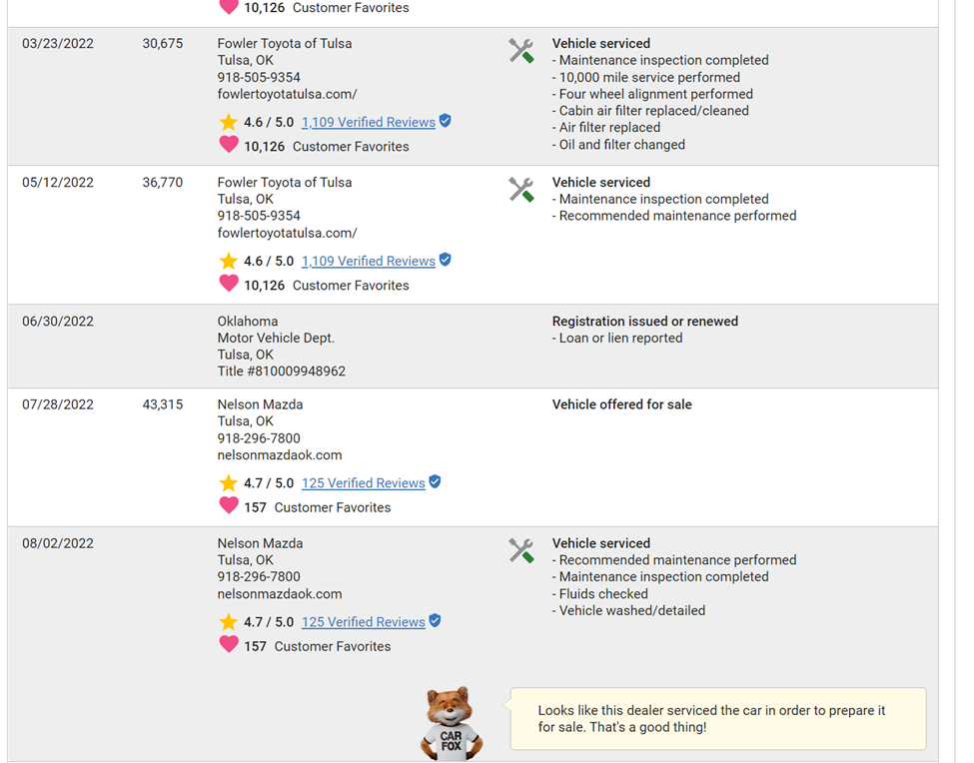Click the 'Registration issued or renewed' heading
The image size is (974, 763).
(x=645, y=322)
